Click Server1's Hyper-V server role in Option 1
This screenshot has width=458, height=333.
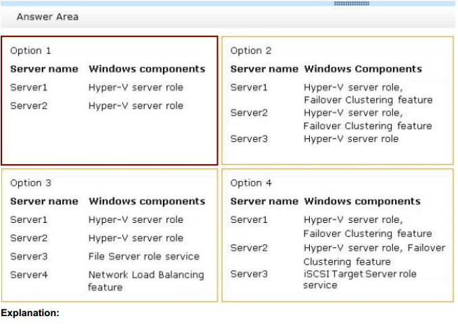136,88
